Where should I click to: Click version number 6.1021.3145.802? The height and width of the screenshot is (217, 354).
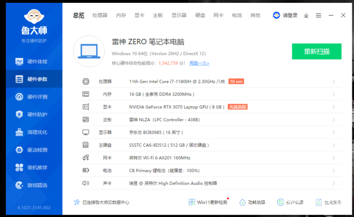[x=34, y=208]
